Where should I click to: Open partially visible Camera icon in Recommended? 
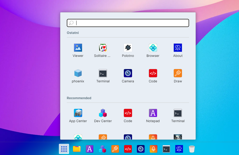(128, 137)
